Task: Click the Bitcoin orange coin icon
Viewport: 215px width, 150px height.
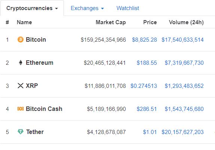Action: [x=21, y=39]
